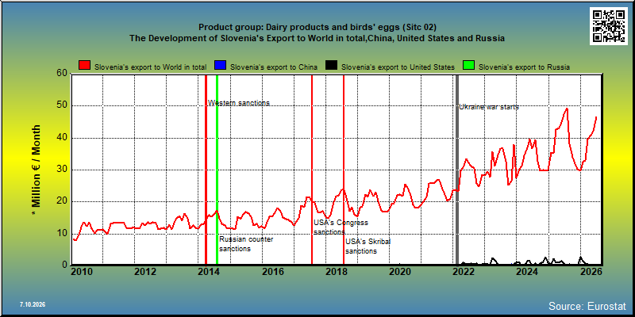Click the date stamp 7.10.2026
635x317 pixels.
pos(33,304)
